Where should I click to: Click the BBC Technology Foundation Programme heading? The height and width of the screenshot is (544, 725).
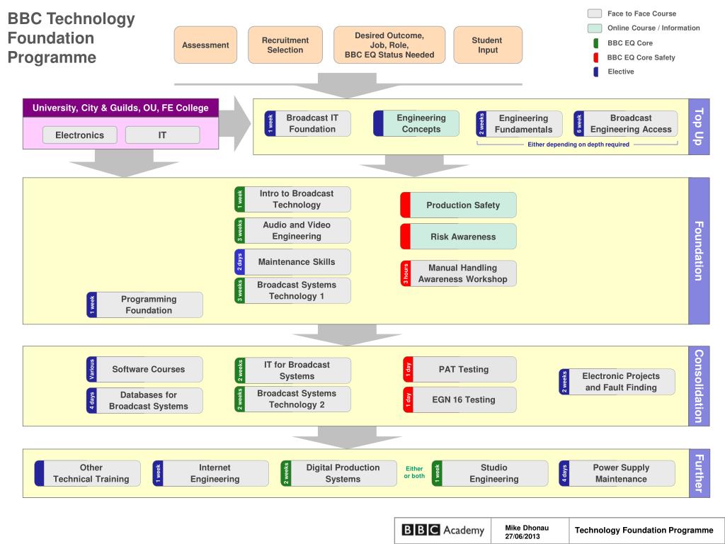coord(72,38)
